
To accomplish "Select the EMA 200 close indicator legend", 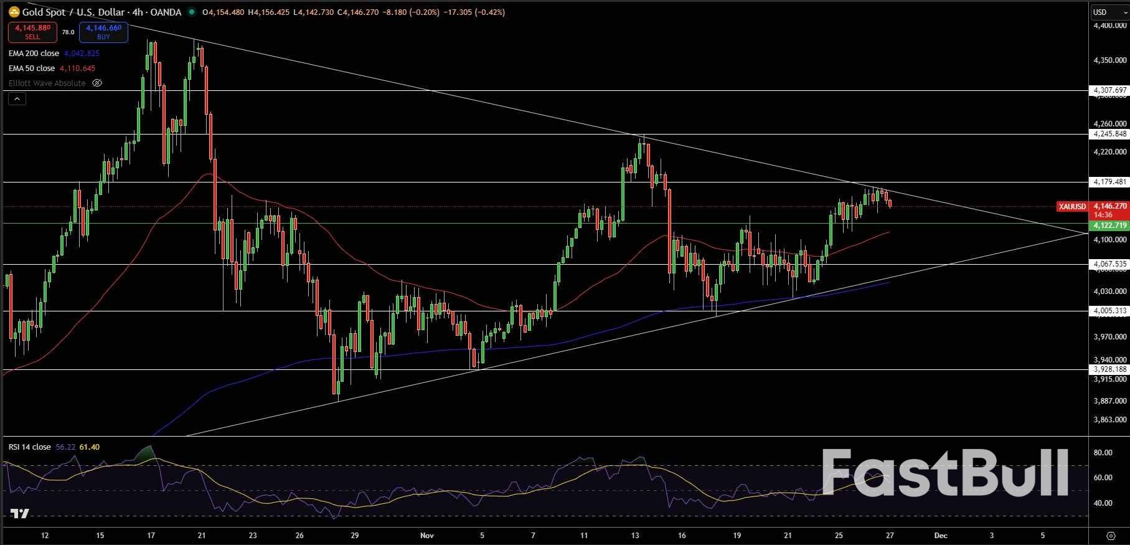I will click(x=34, y=54).
